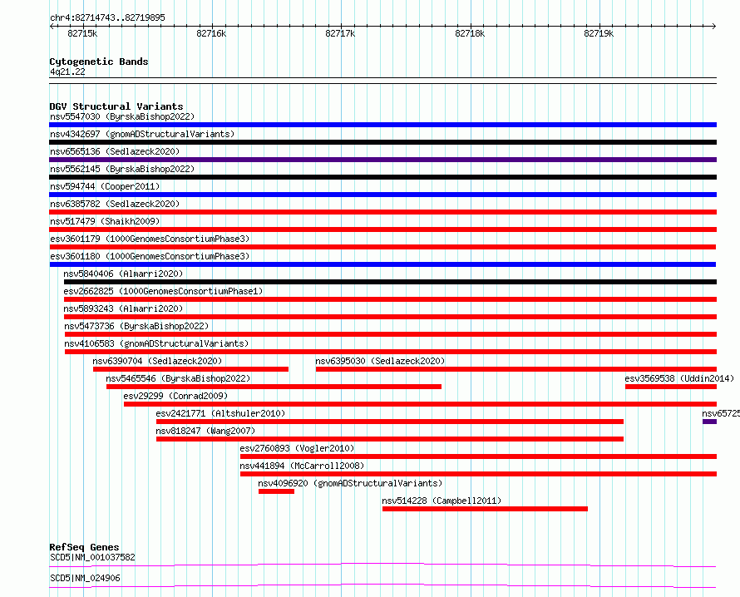Click the nsv5547030 (ByrskaBishop2022) variant label
This screenshot has width=740, height=597.
pyautogui.click(x=122, y=116)
